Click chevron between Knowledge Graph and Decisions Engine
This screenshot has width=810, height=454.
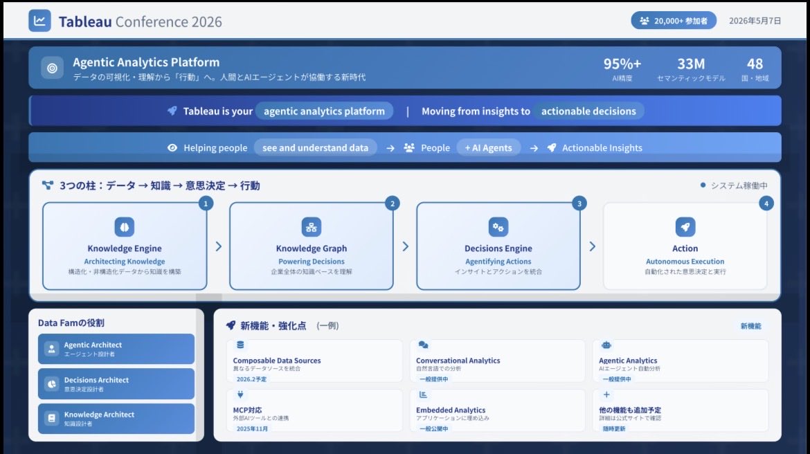[x=406, y=246]
